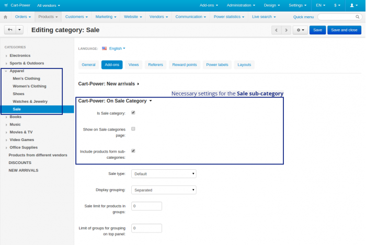Click the US flag language icon

104,48
